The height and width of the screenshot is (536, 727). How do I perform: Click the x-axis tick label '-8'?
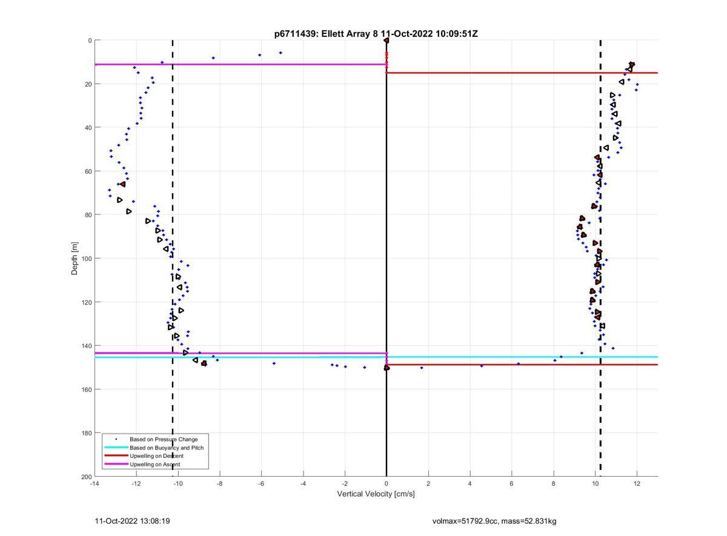point(219,484)
